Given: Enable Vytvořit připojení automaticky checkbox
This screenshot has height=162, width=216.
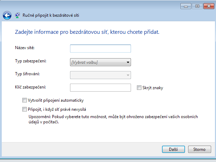Looking at the screenshot, I should pyautogui.click(x=24, y=100).
